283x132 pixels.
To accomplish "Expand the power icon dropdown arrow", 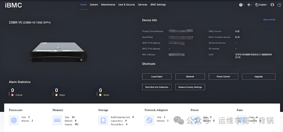I will (x=244, y=5).
